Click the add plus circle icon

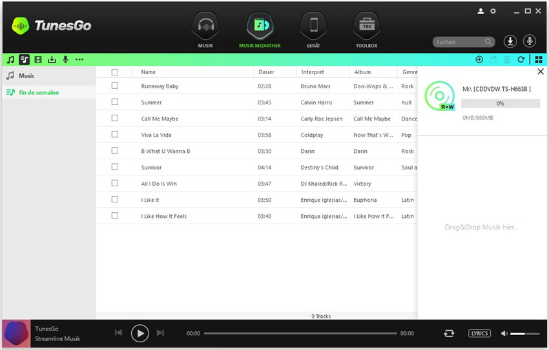click(x=479, y=60)
